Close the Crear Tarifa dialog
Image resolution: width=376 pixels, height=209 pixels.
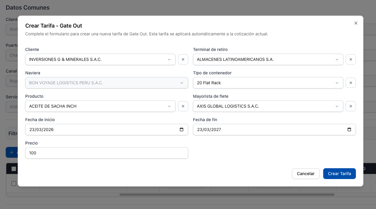(356, 23)
